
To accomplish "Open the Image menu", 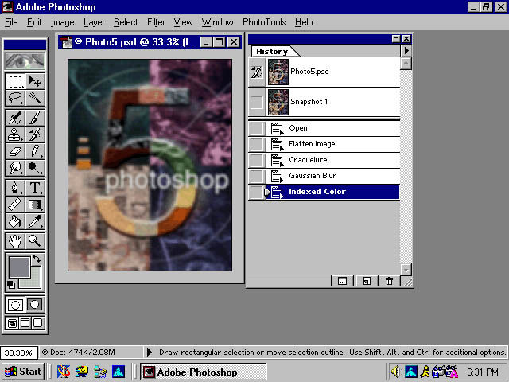I will tap(62, 22).
